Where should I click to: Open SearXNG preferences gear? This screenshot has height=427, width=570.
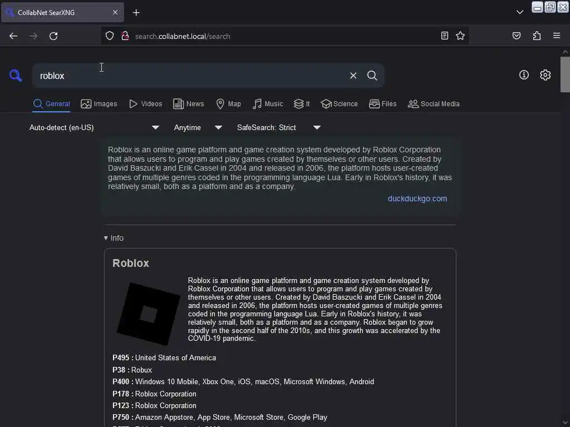pyautogui.click(x=545, y=75)
